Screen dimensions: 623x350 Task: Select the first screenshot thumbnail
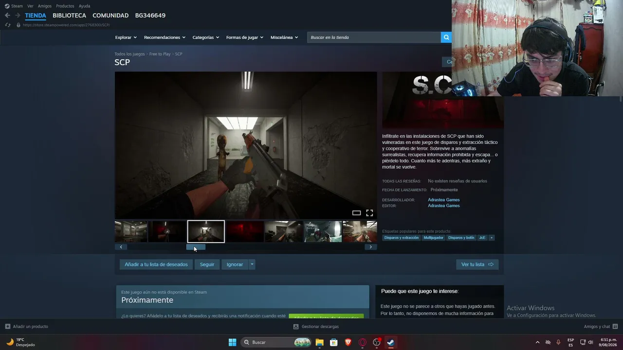[131, 231]
